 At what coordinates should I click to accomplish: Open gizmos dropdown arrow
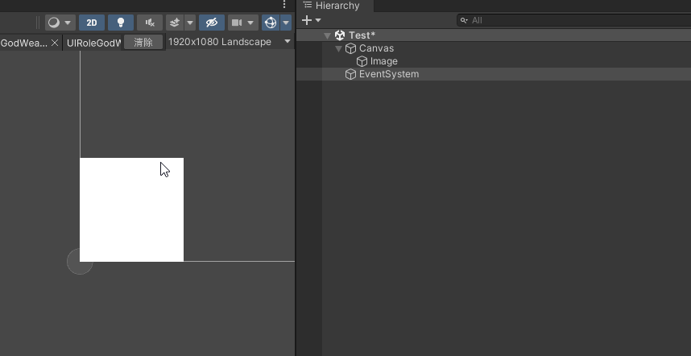click(286, 23)
